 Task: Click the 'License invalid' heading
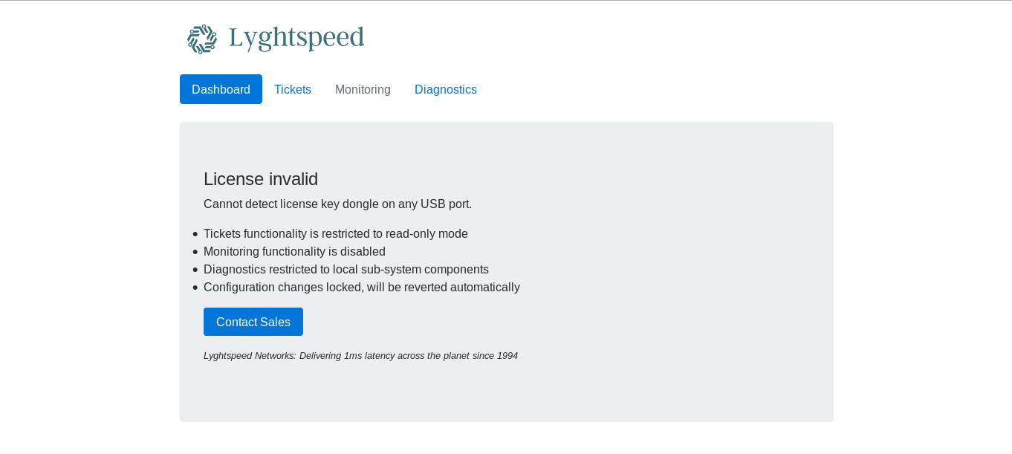pyautogui.click(x=261, y=179)
